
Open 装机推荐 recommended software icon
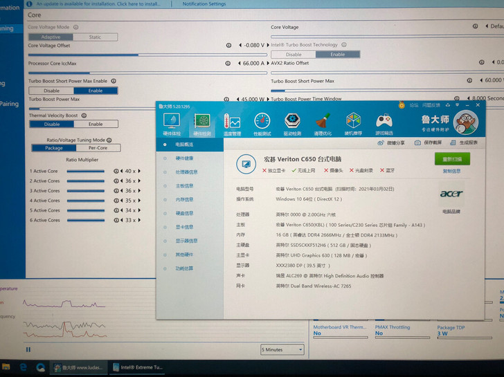[x=353, y=125]
